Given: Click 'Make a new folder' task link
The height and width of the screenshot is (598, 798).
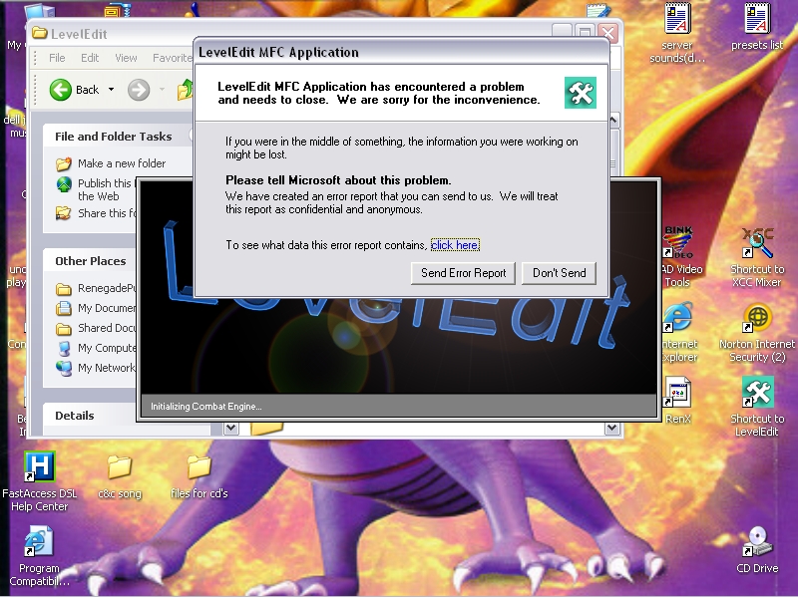Looking at the screenshot, I should click(x=121, y=163).
